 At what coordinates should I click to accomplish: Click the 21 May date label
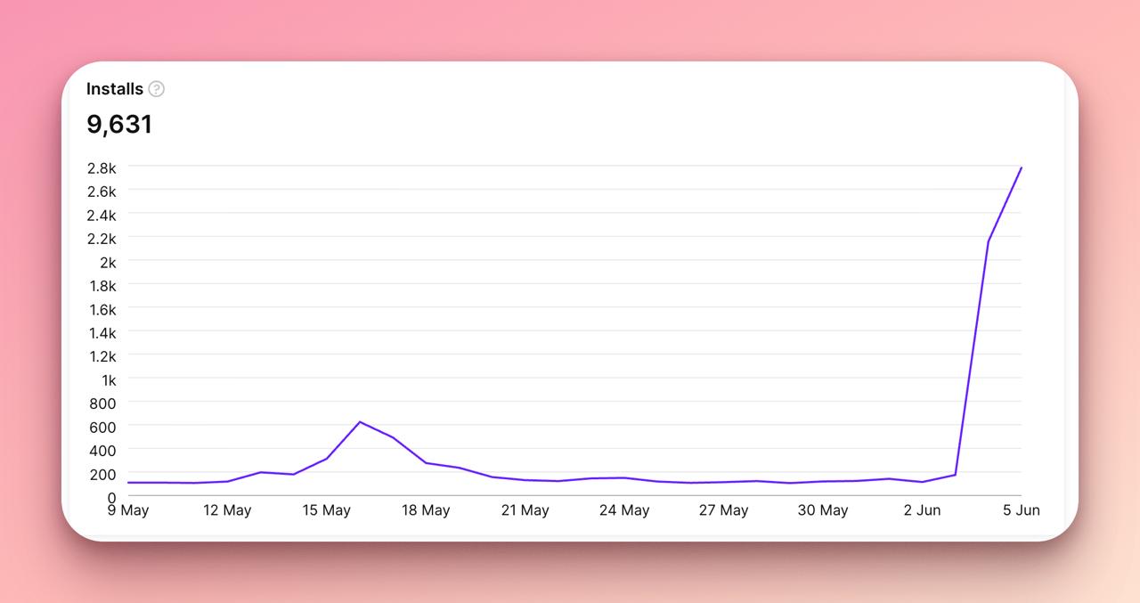(525, 510)
